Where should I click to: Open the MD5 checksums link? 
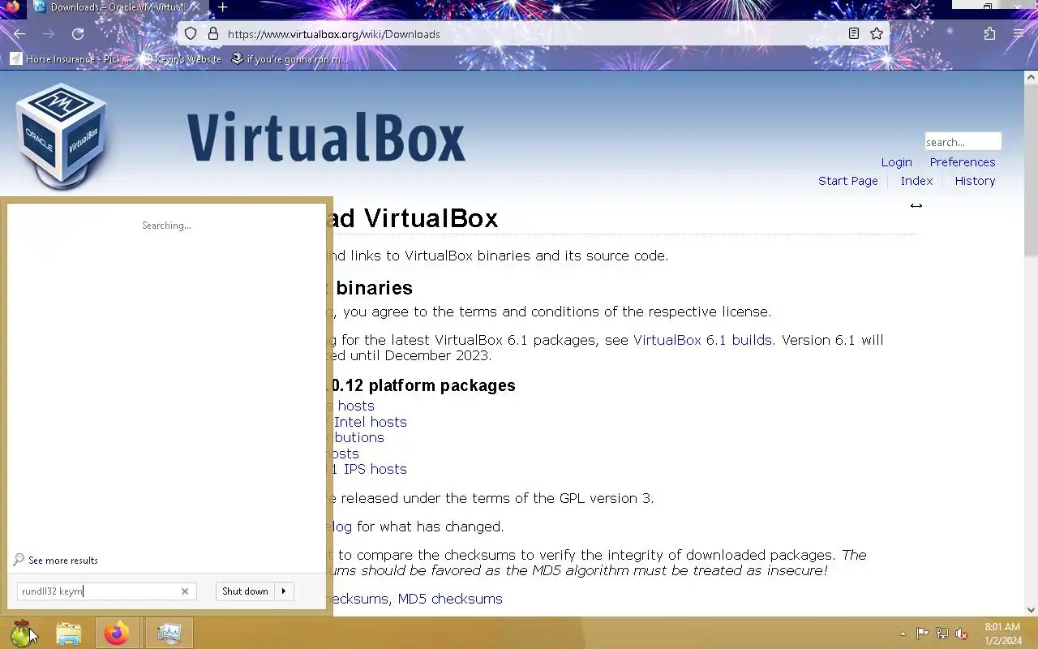[450, 599]
